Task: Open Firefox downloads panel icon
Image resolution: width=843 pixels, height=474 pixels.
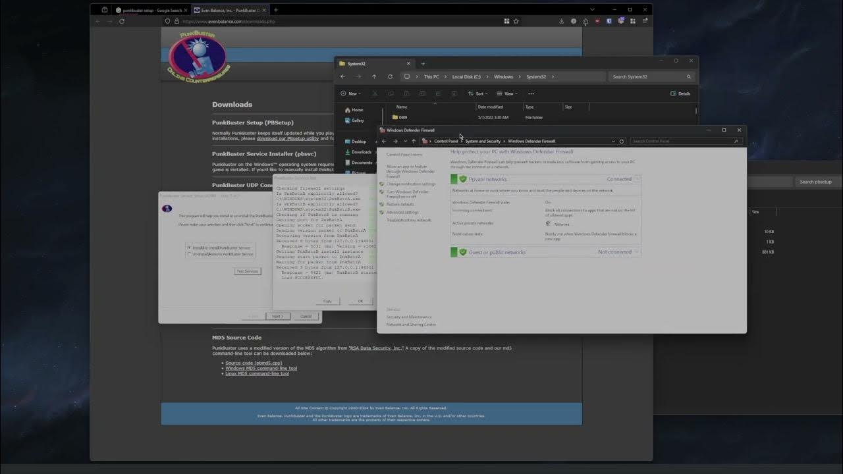Action: tap(561, 21)
